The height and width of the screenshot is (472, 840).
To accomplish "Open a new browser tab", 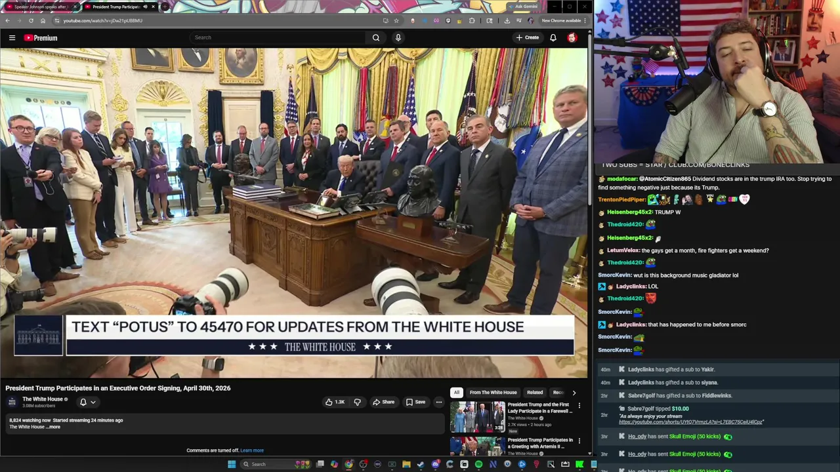I will (165, 7).
